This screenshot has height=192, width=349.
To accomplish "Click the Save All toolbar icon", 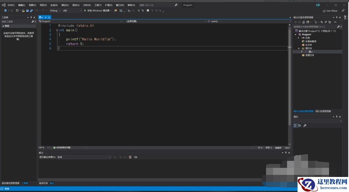I will [31, 11].
